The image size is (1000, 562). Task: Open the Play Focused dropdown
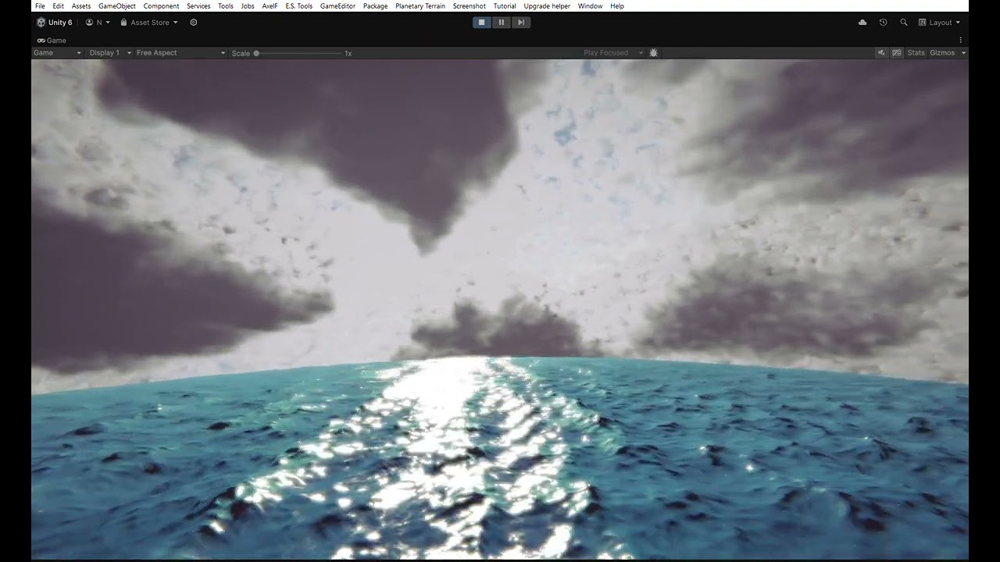tap(613, 53)
